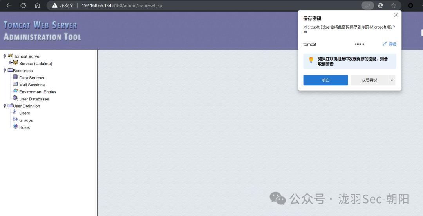Collapse the User Definition node toggle
The image size is (423, 216).
coord(5,106)
